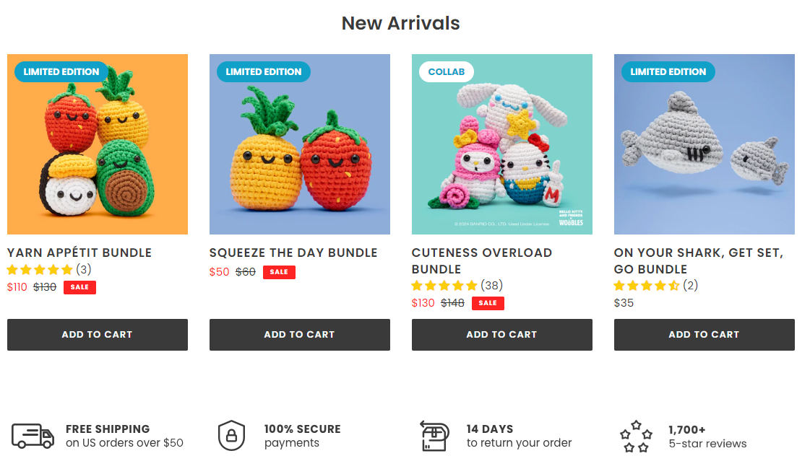Click the Sale tag under Squeeze the Day
The height and width of the screenshot is (469, 810).
[x=279, y=272]
